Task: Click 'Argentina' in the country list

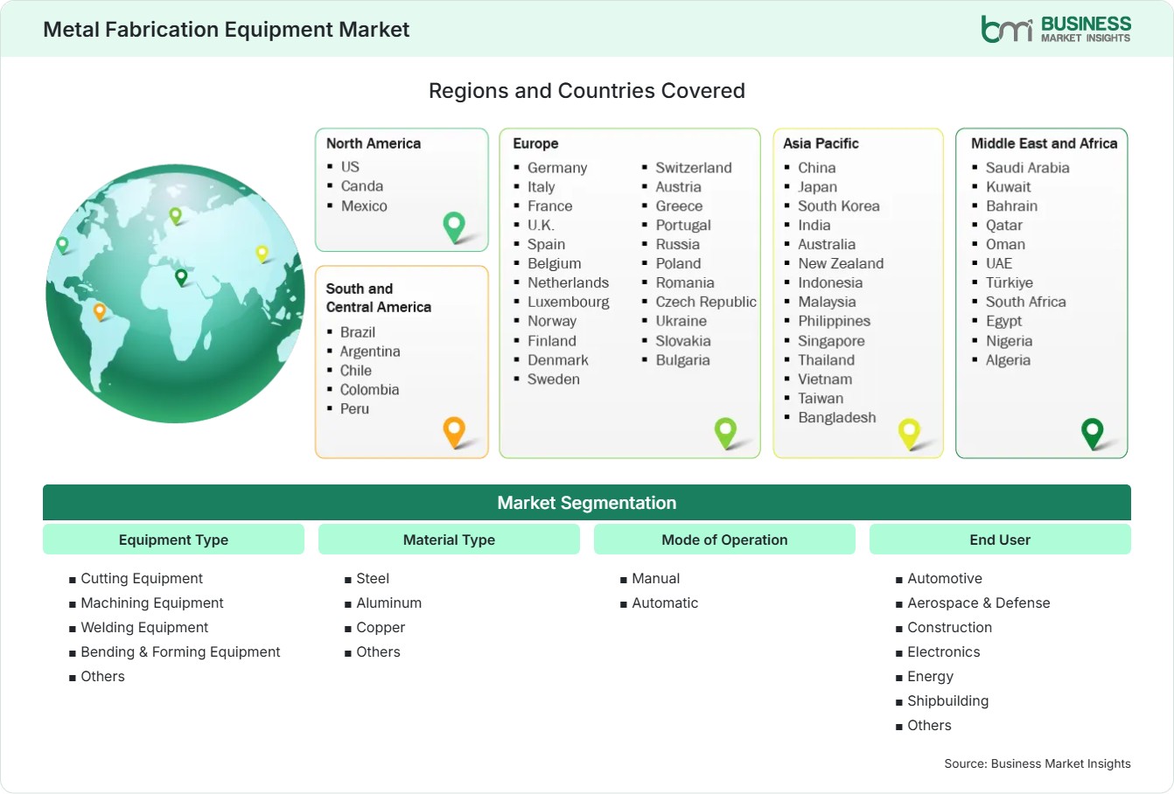Action: pos(370,352)
